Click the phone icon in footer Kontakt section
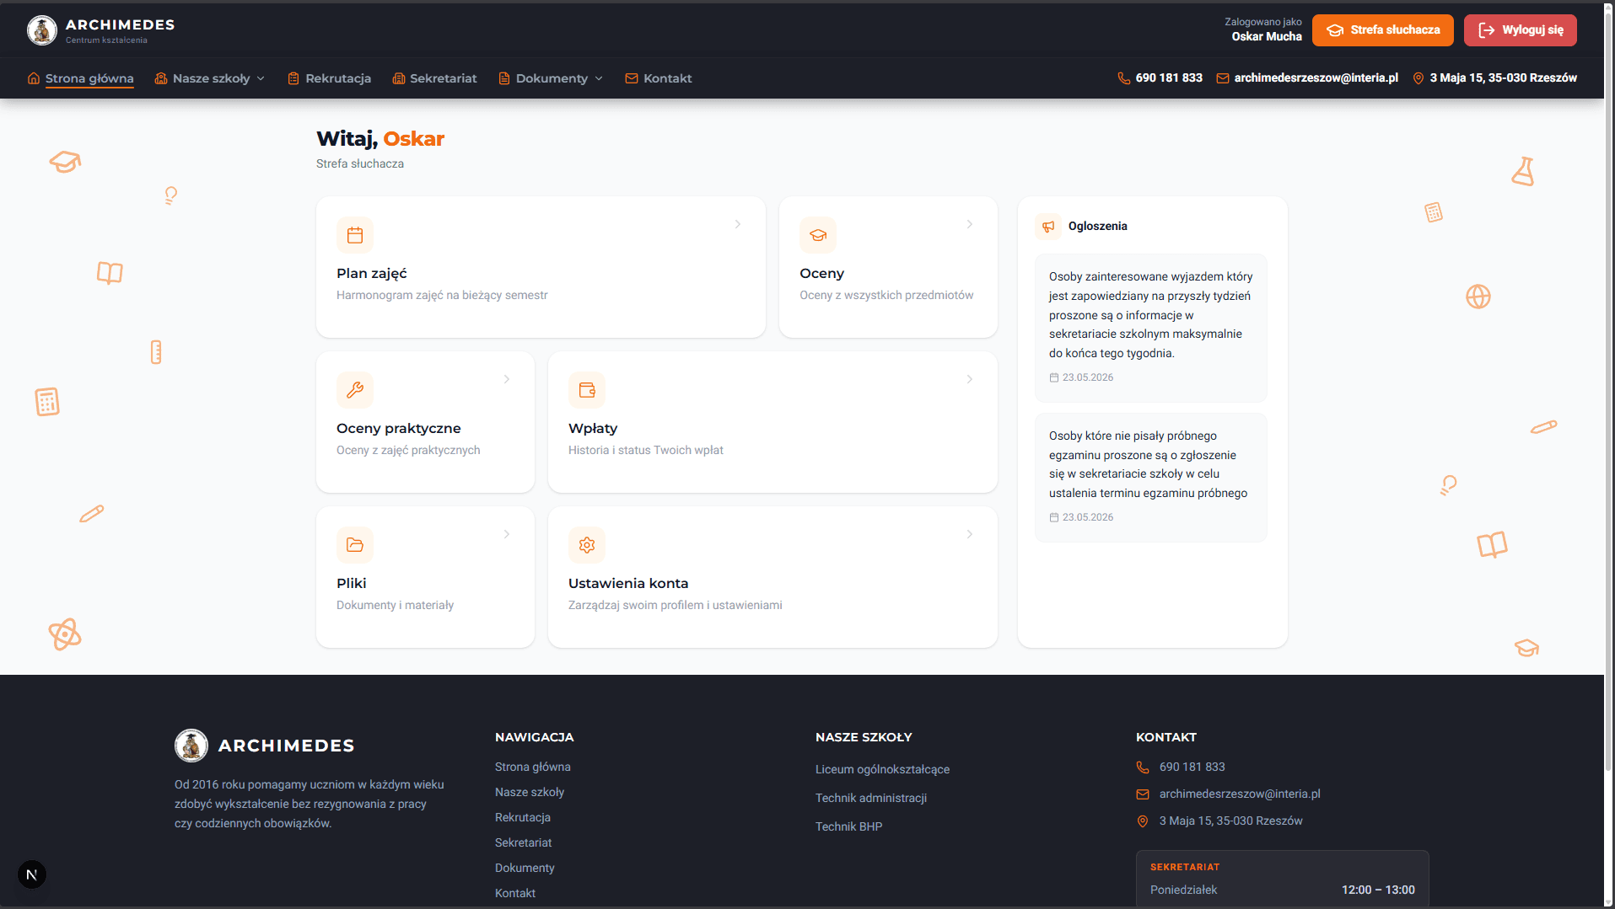 pos(1143,767)
